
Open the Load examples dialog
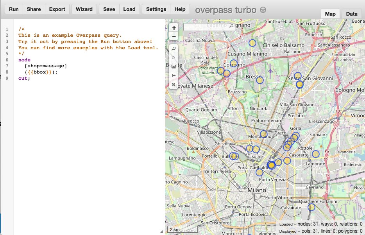pyautogui.click(x=129, y=9)
